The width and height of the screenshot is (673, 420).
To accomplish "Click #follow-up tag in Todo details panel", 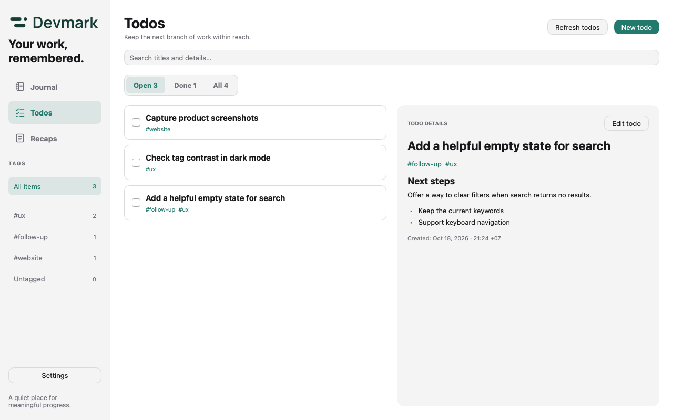I will click(x=424, y=164).
